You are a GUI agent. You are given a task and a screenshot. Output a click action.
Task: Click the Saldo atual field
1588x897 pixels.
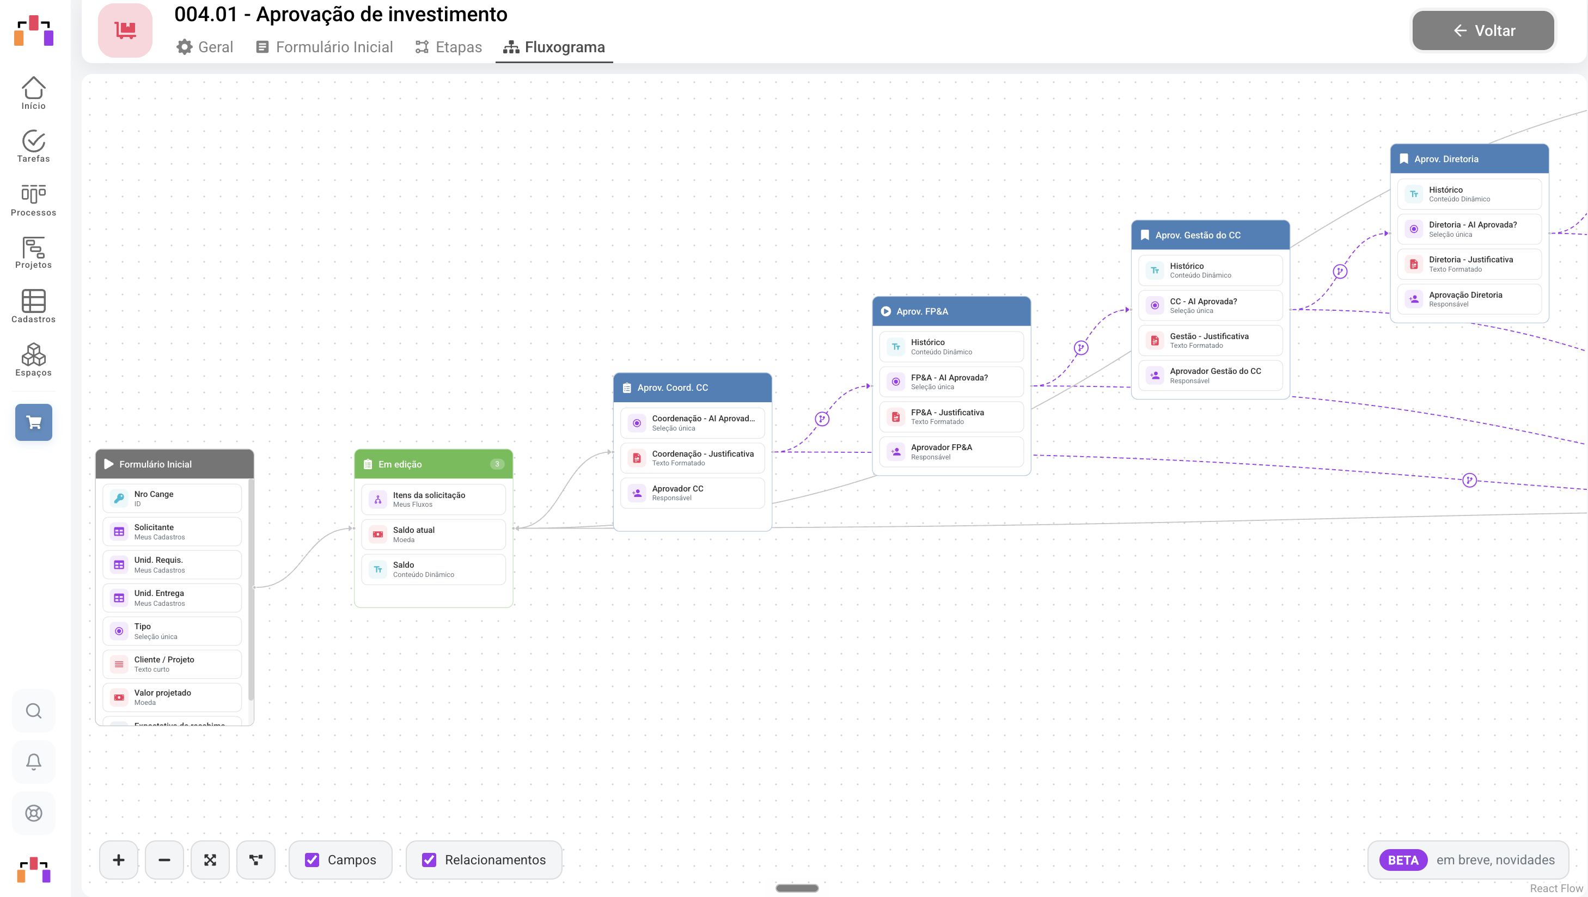(x=433, y=534)
